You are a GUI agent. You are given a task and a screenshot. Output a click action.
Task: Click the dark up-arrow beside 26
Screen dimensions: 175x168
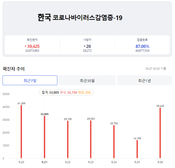point(85,46)
